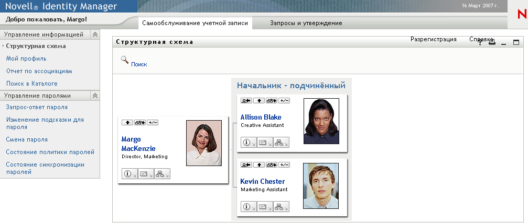
Task: Collapse the Управление паролями section
Action: pyautogui.click(x=95, y=96)
